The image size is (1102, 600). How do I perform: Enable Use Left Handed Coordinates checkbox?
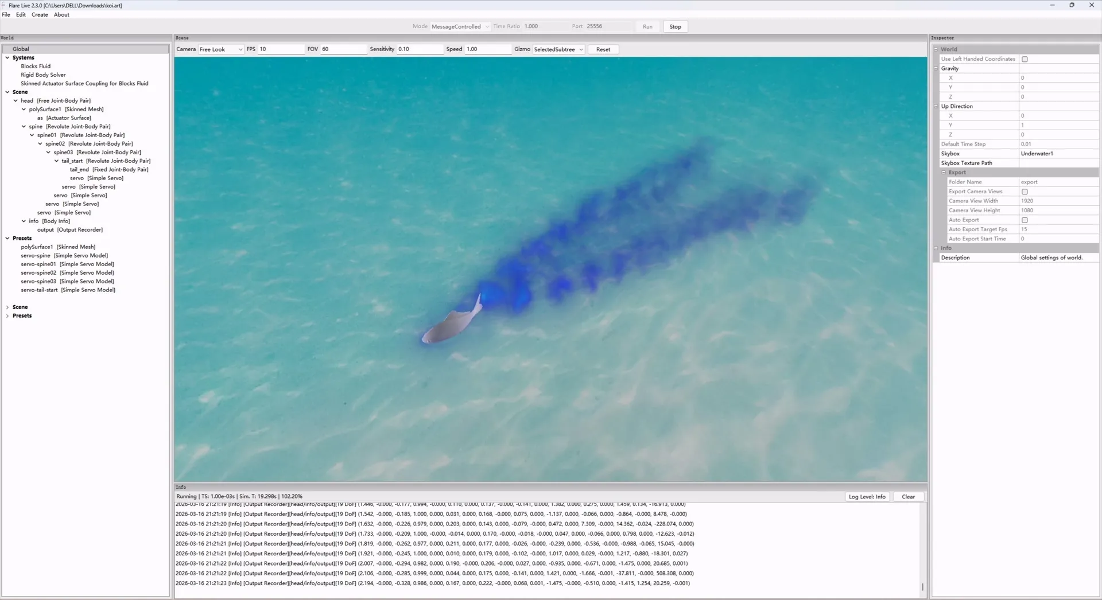click(x=1025, y=59)
